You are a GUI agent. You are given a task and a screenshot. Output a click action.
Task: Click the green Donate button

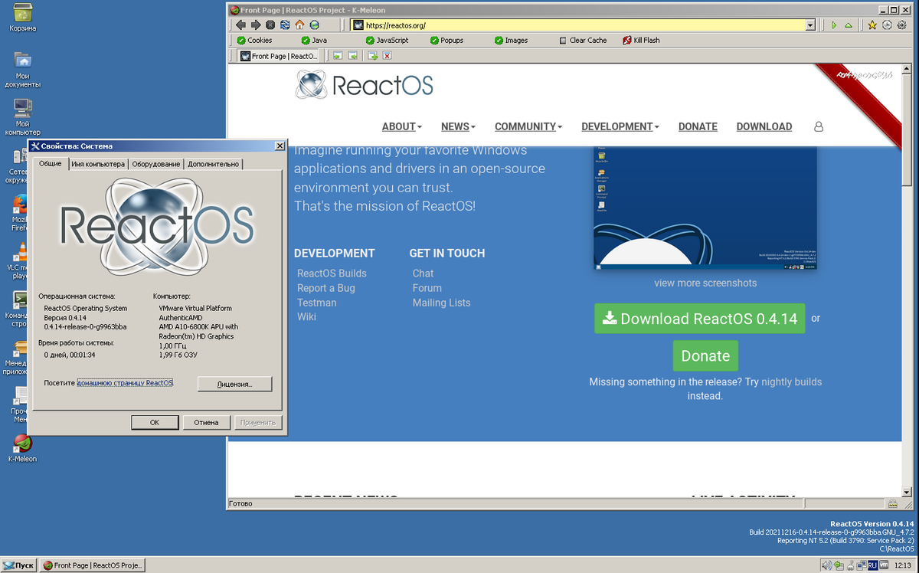click(705, 356)
